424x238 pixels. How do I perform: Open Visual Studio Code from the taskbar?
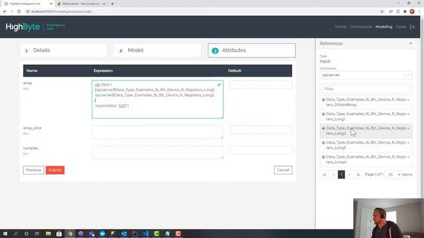tap(146, 233)
